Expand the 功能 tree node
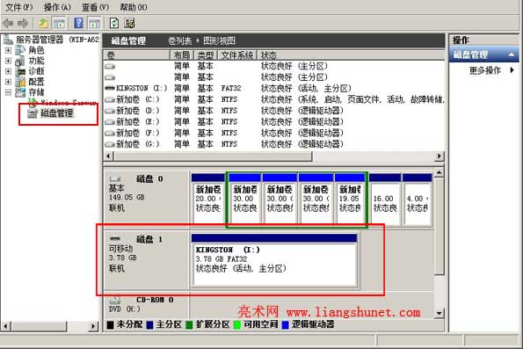Viewport: 523px width, 349px height. click(x=8, y=61)
